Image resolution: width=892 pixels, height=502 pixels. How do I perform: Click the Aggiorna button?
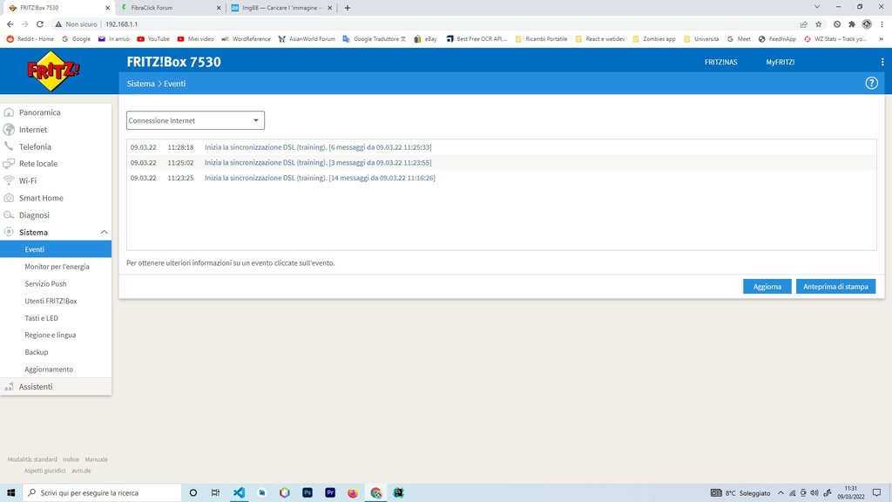point(767,286)
